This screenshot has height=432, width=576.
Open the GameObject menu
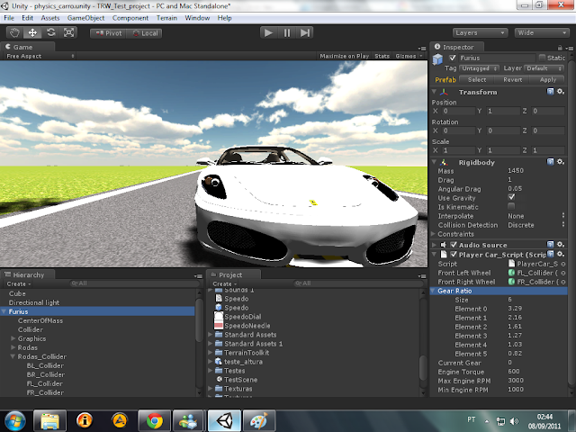click(x=86, y=18)
